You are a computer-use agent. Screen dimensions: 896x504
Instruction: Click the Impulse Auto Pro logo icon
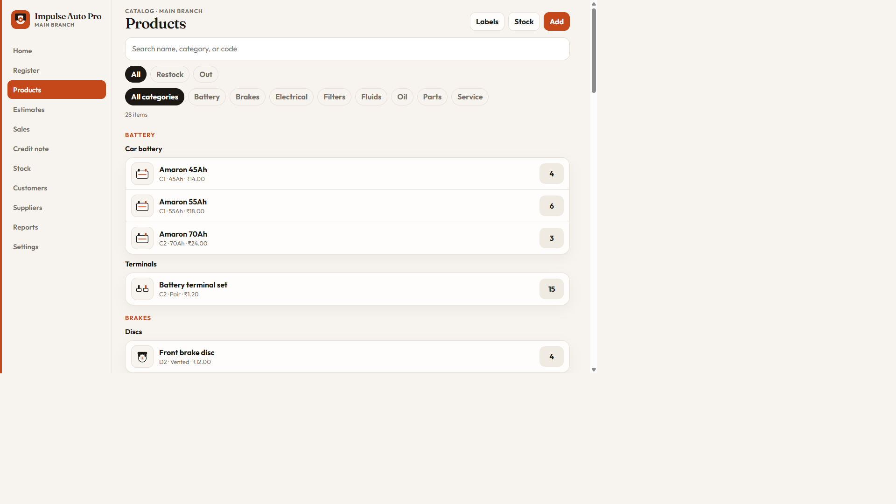21,20
